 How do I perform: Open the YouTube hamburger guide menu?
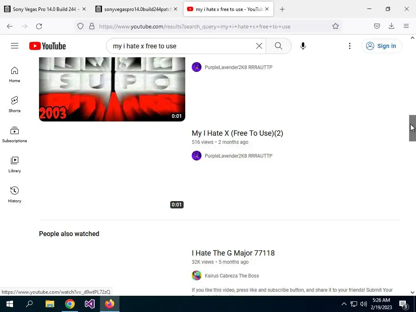15,46
